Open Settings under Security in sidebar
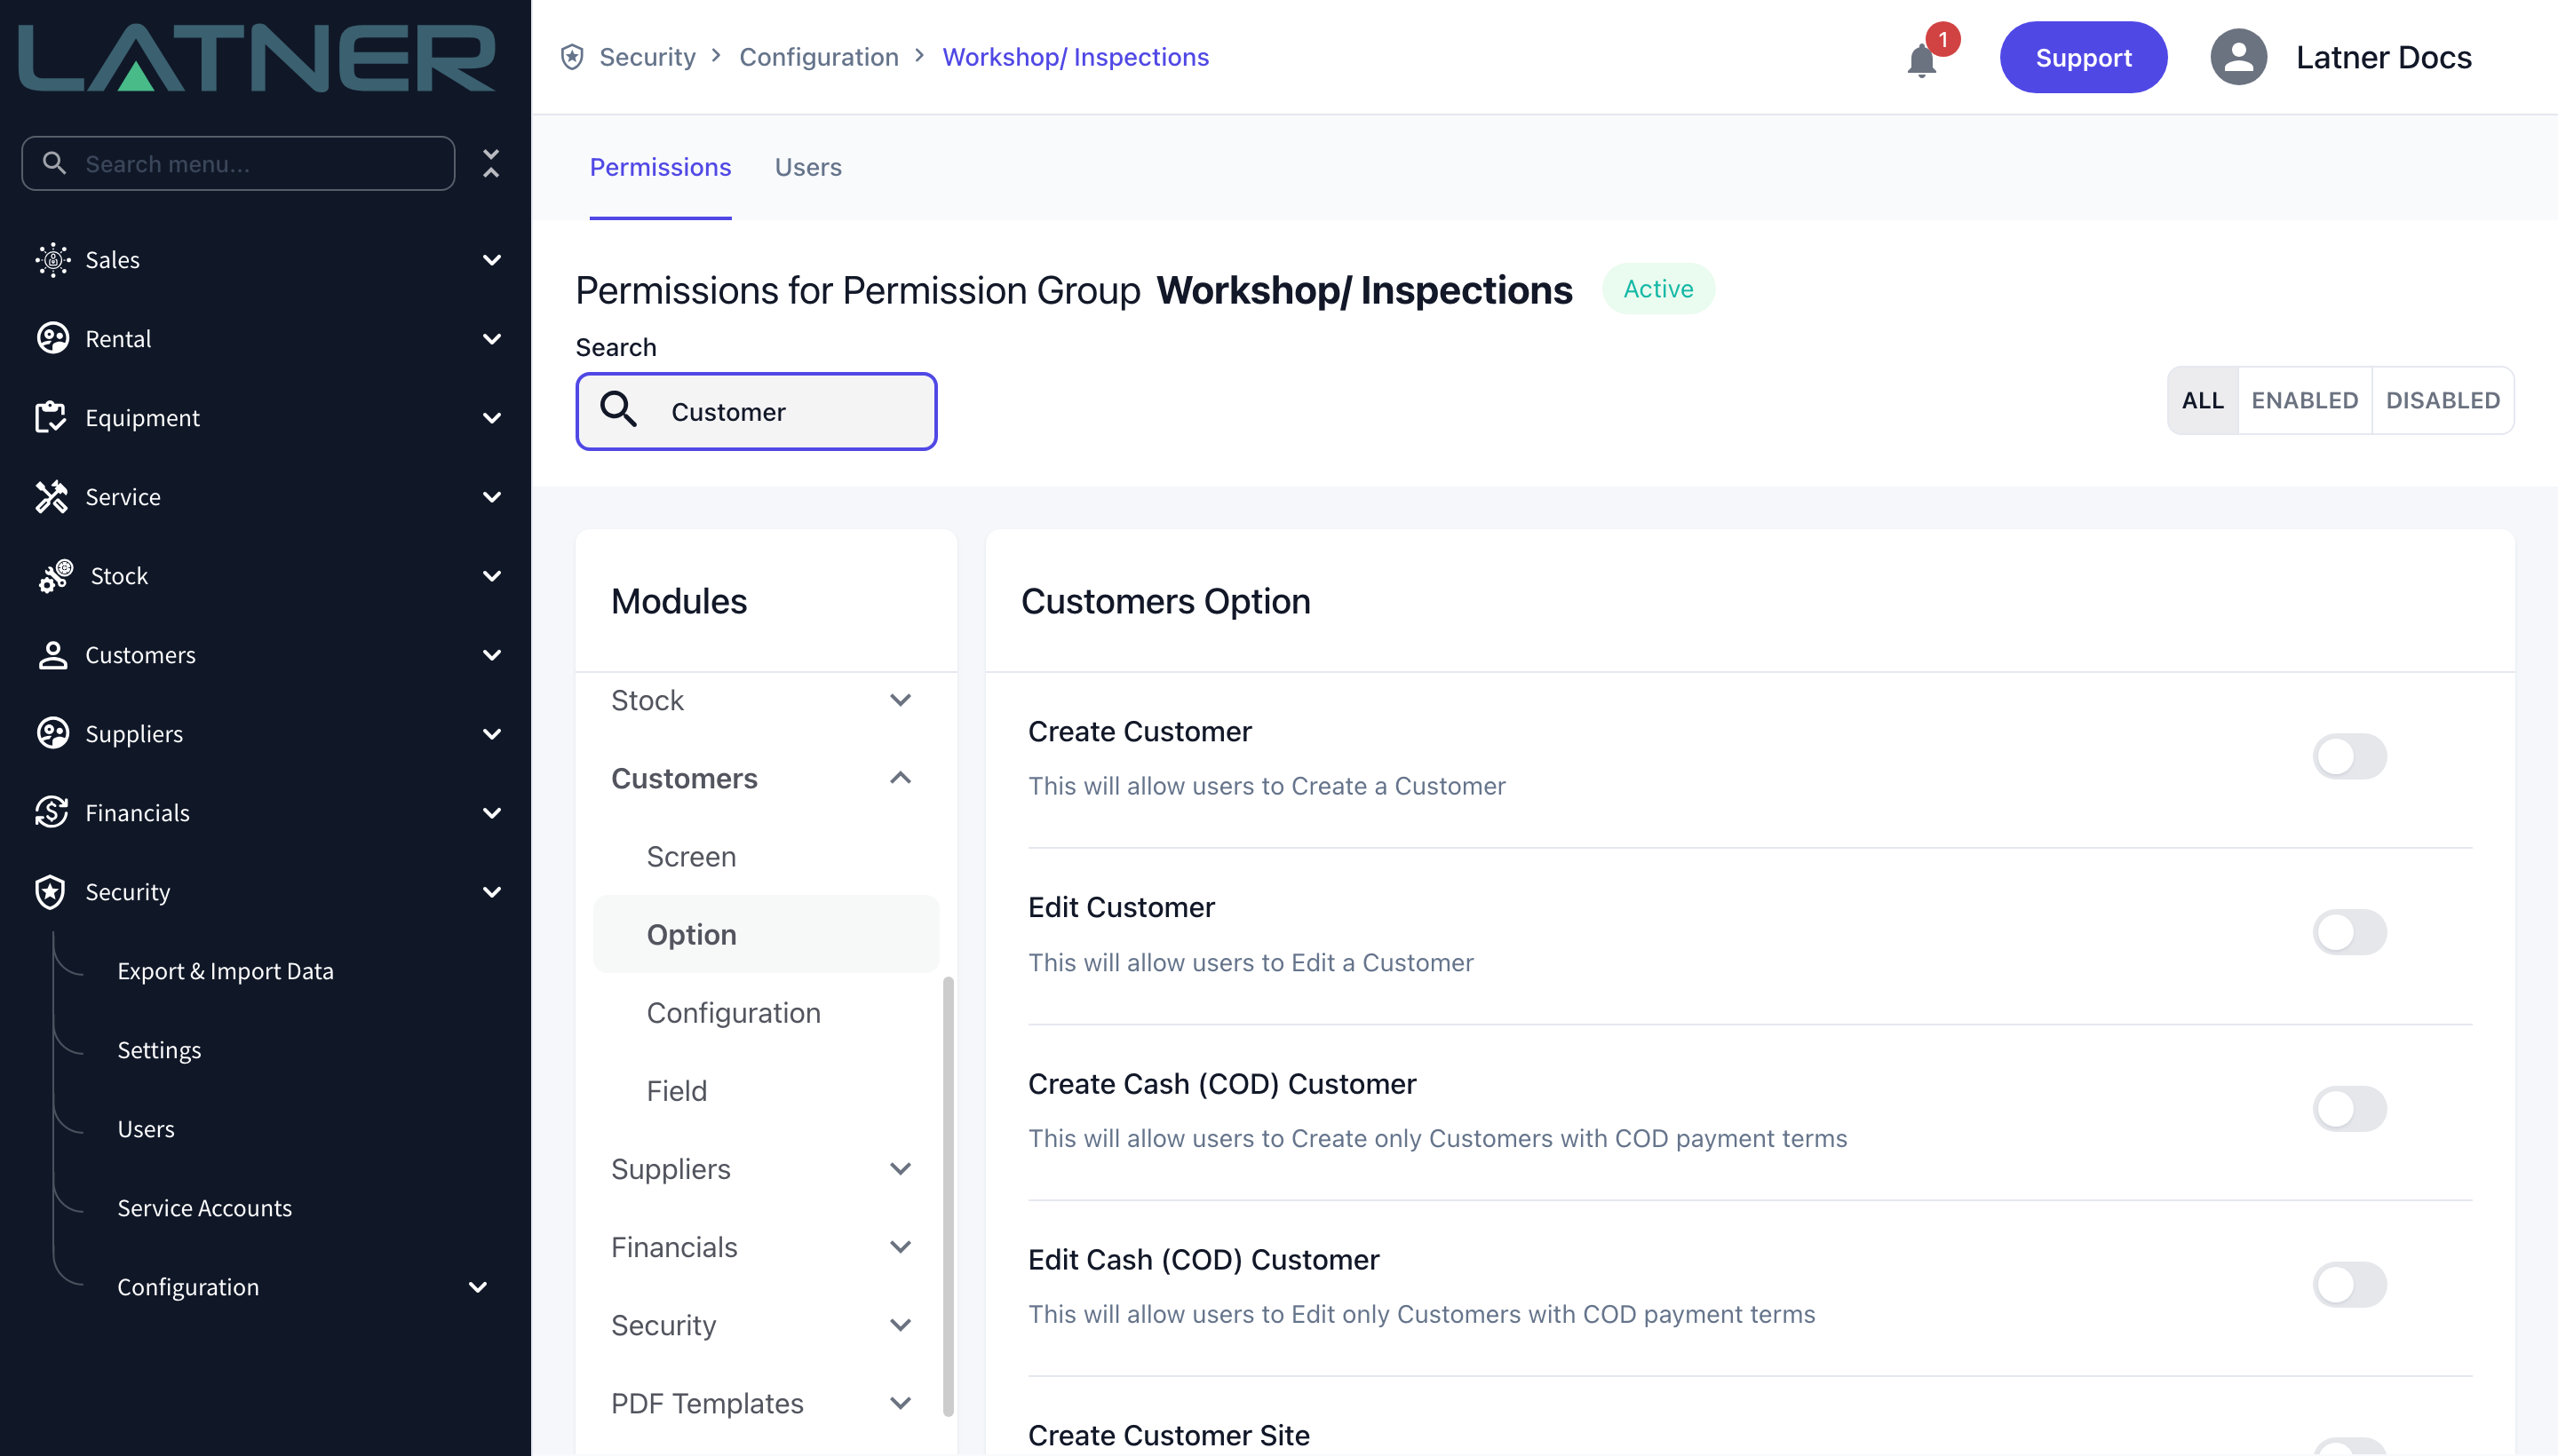Viewport: 2558px width, 1456px height. click(x=159, y=1050)
